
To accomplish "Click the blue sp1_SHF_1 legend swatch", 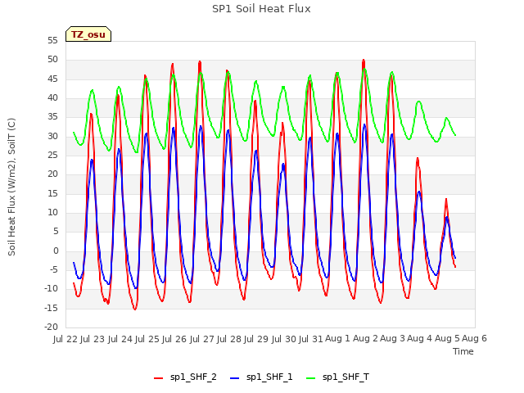I will pos(235,378).
